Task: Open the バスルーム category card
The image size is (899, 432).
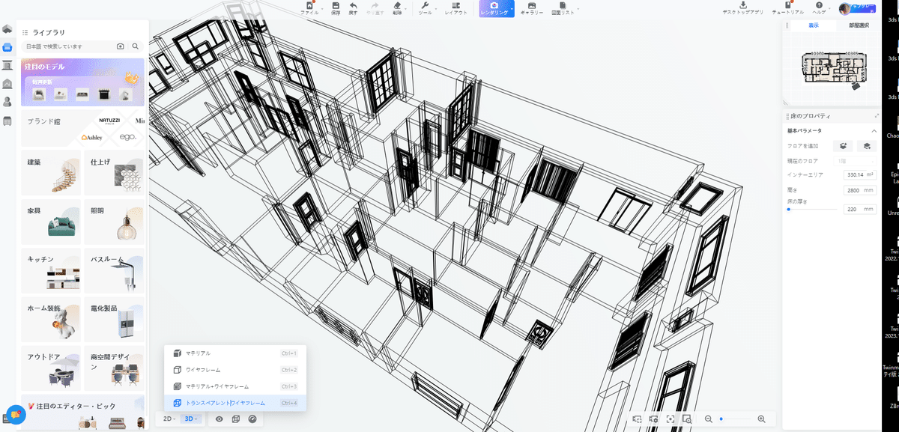Action: tap(114, 270)
